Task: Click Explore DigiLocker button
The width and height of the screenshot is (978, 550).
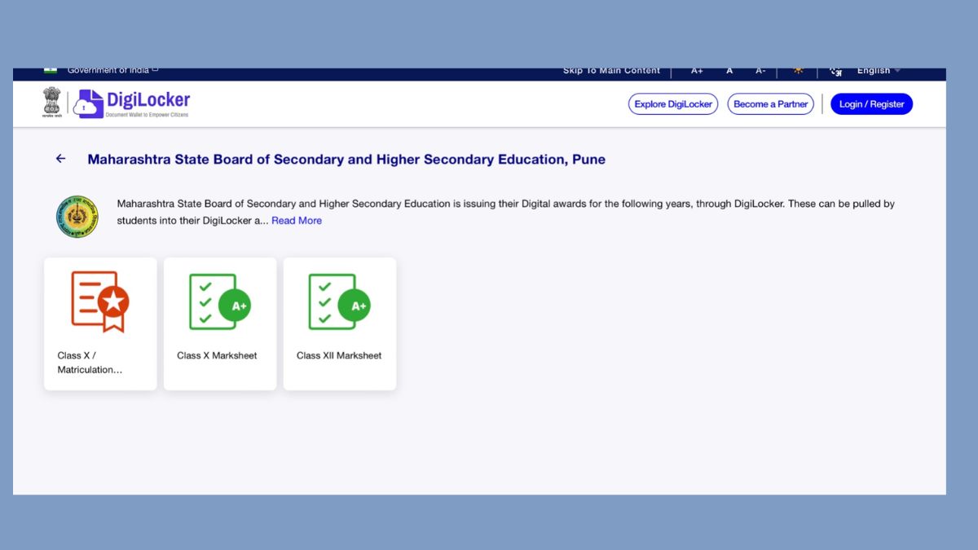Action: [672, 104]
